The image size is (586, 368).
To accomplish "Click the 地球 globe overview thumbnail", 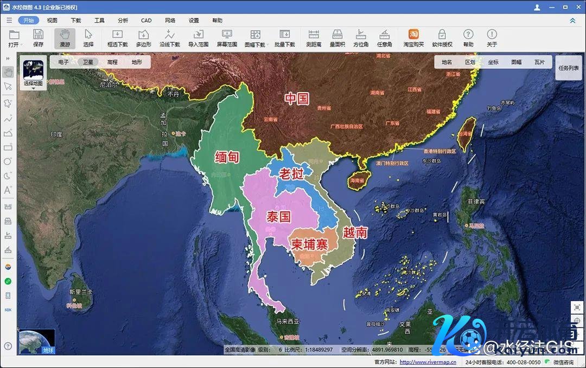I will pos(36,341).
